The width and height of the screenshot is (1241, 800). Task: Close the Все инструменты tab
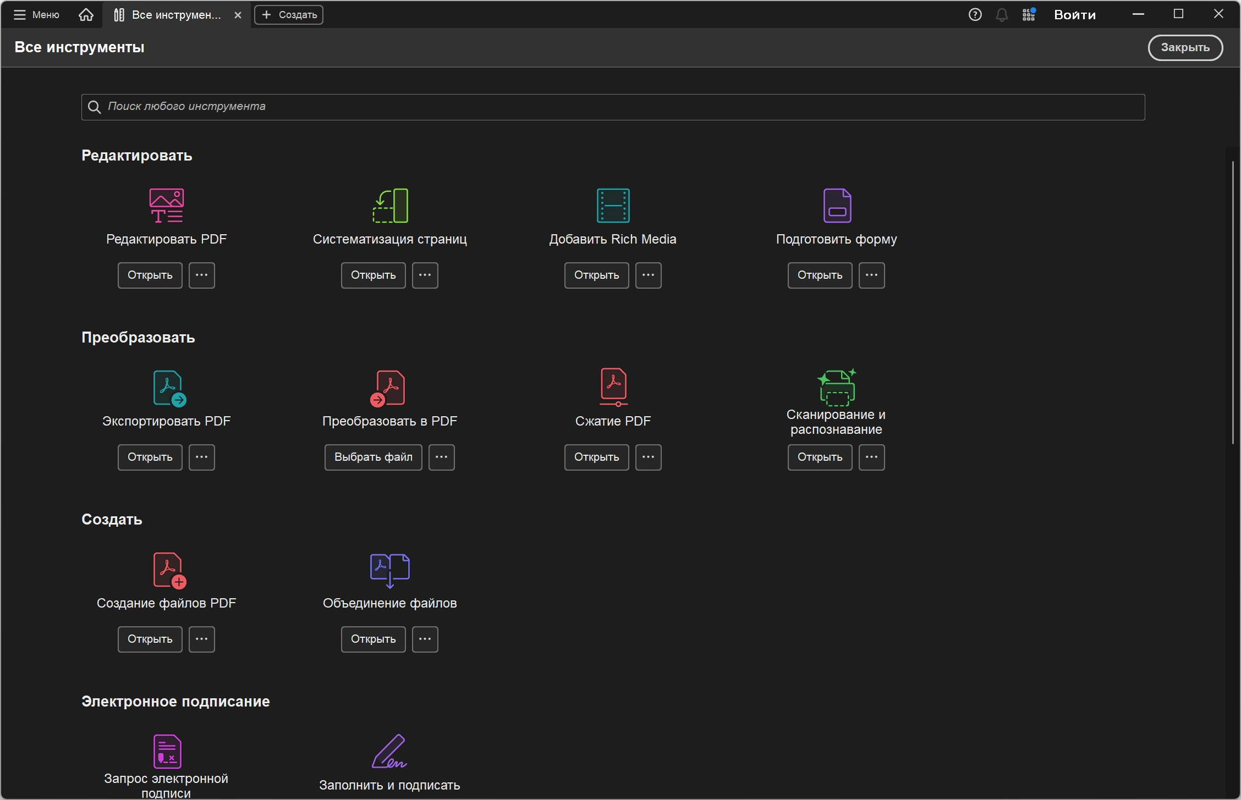[238, 15]
